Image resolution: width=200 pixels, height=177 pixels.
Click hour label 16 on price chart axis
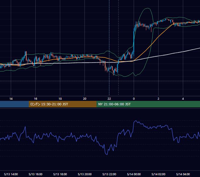pos(36,99)
